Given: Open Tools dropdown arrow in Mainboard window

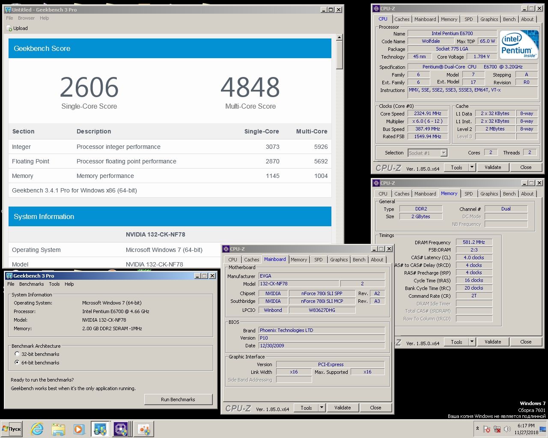Looking at the screenshot, I should coord(322,408).
